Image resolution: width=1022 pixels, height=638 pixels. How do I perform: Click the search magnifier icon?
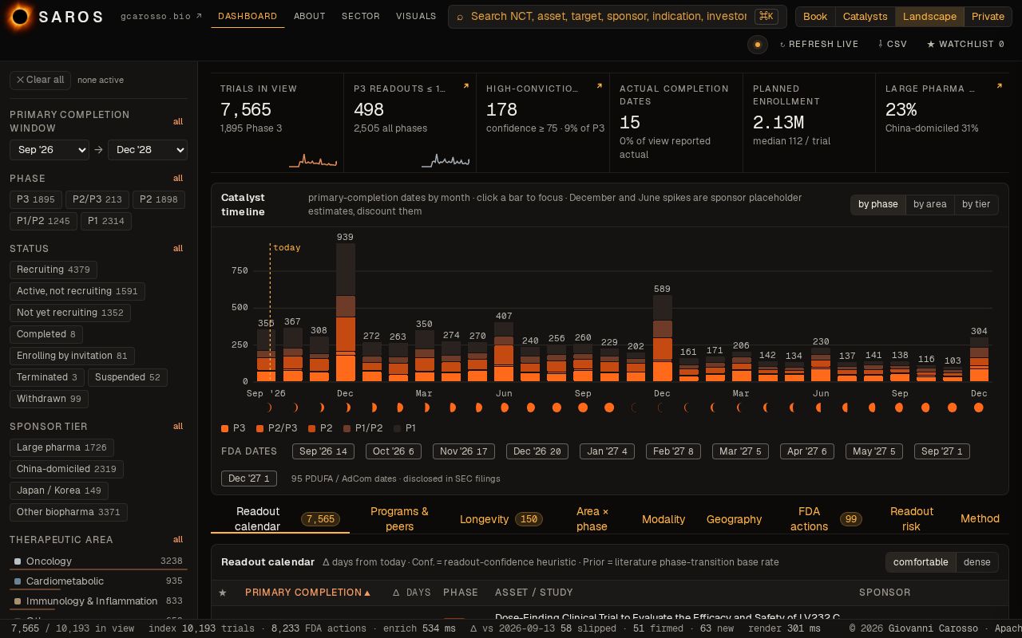click(x=460, y=16)
